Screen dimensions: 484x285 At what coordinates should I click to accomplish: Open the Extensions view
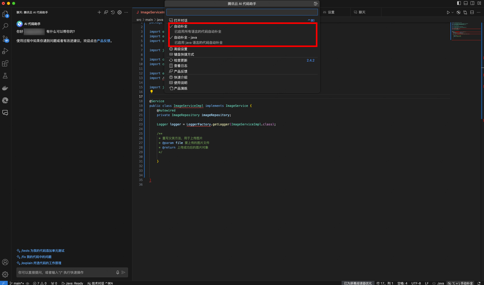tap(5, 63)
